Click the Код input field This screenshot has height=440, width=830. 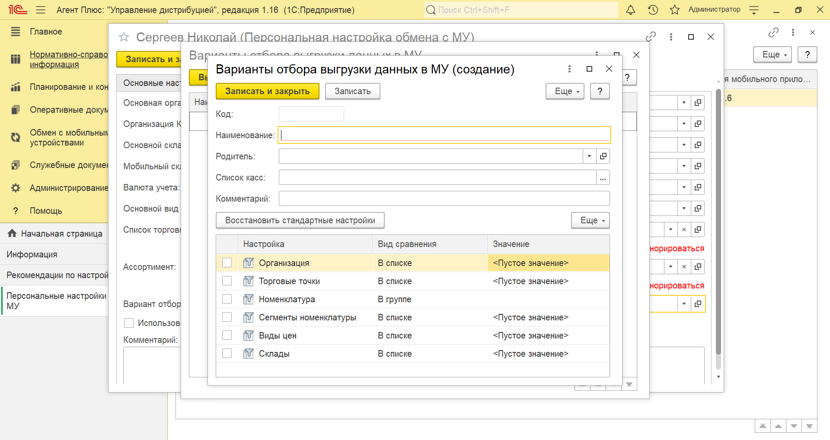311,114
